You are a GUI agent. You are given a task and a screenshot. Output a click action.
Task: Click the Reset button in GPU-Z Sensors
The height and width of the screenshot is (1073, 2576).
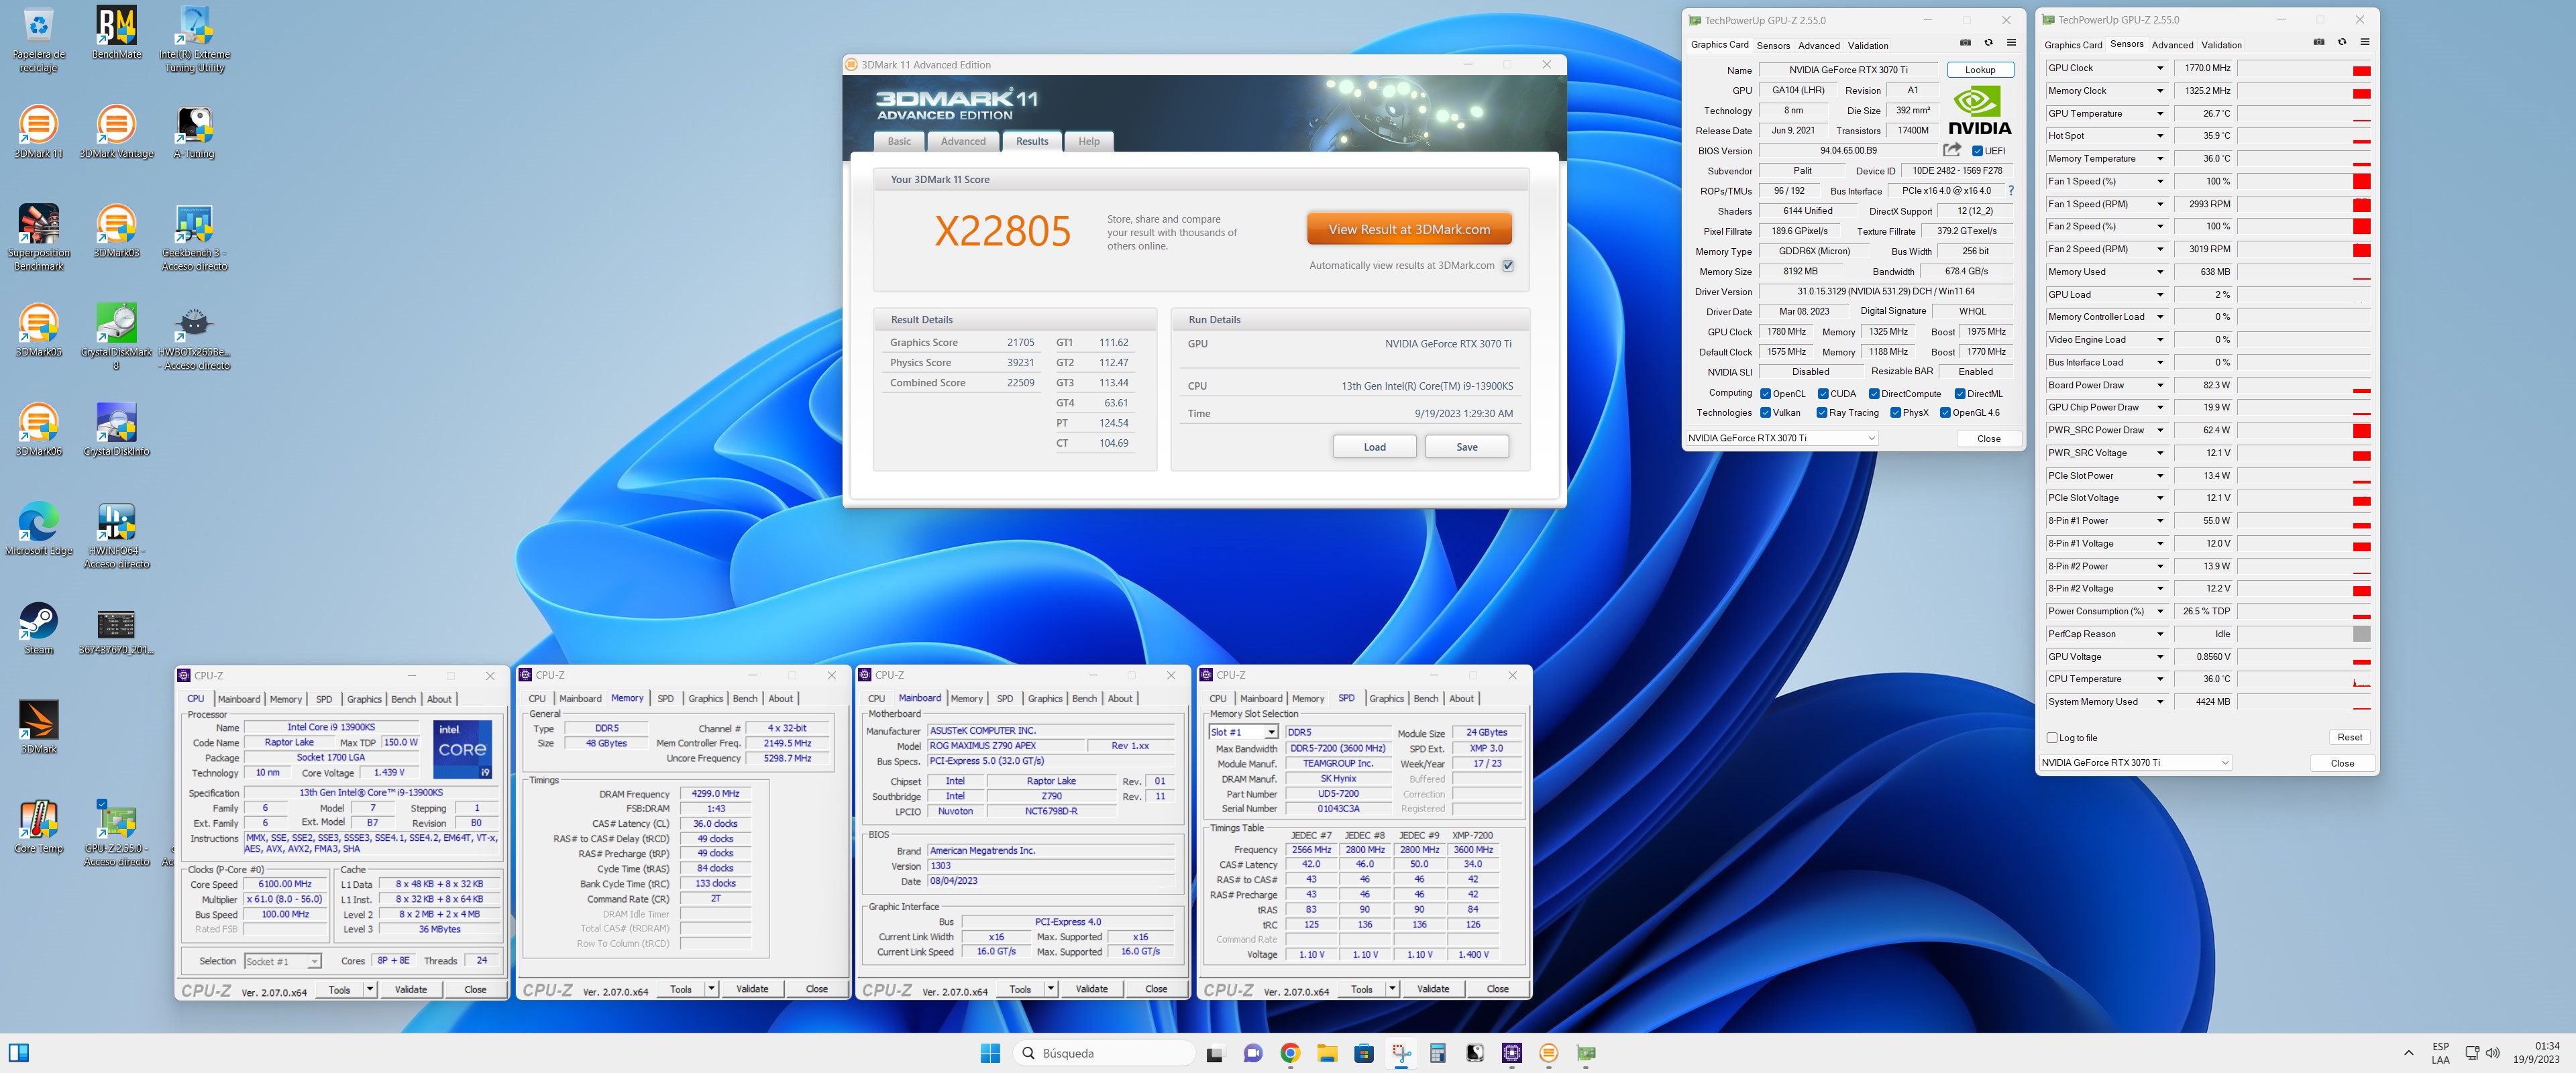(x=2349, y=737)
